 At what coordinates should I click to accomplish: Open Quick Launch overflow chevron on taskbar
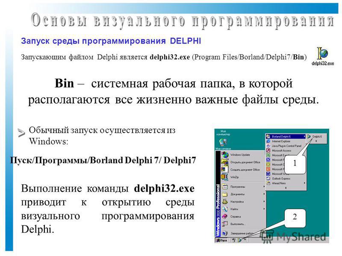(x=245, y=240)
